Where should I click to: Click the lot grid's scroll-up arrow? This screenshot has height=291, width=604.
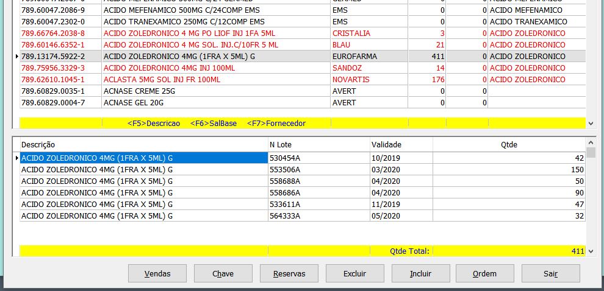click(x=590, y=142)
